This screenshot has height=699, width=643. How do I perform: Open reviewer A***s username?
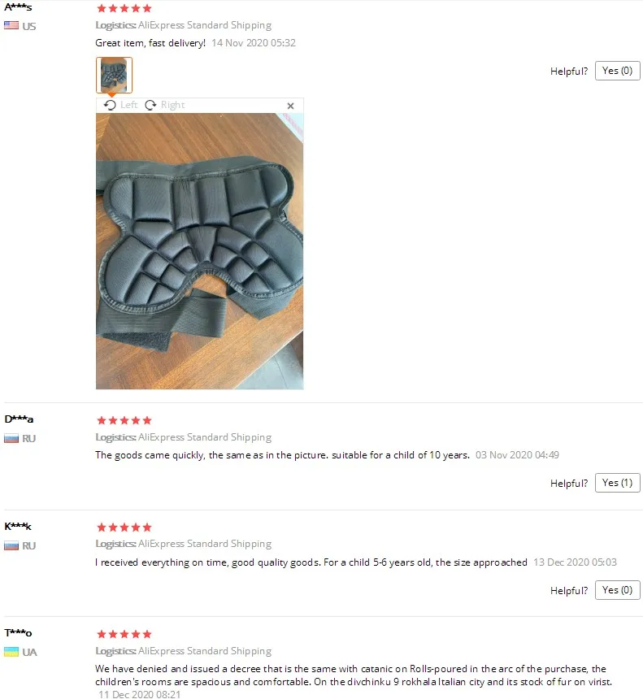coord(18,7)
